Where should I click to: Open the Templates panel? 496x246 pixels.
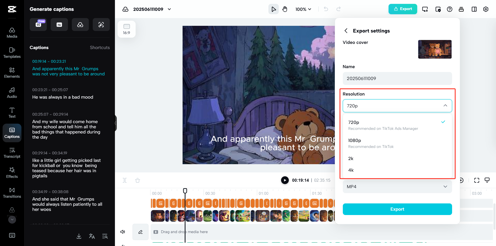click(12, 53)
